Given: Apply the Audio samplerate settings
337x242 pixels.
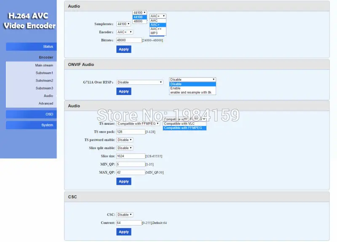Looking at the screenshot, I should pyautogui.click(x=124, y=49).
